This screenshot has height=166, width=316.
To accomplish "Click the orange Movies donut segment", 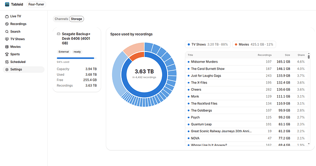I will pyautogui.click(x=137, y=56).
